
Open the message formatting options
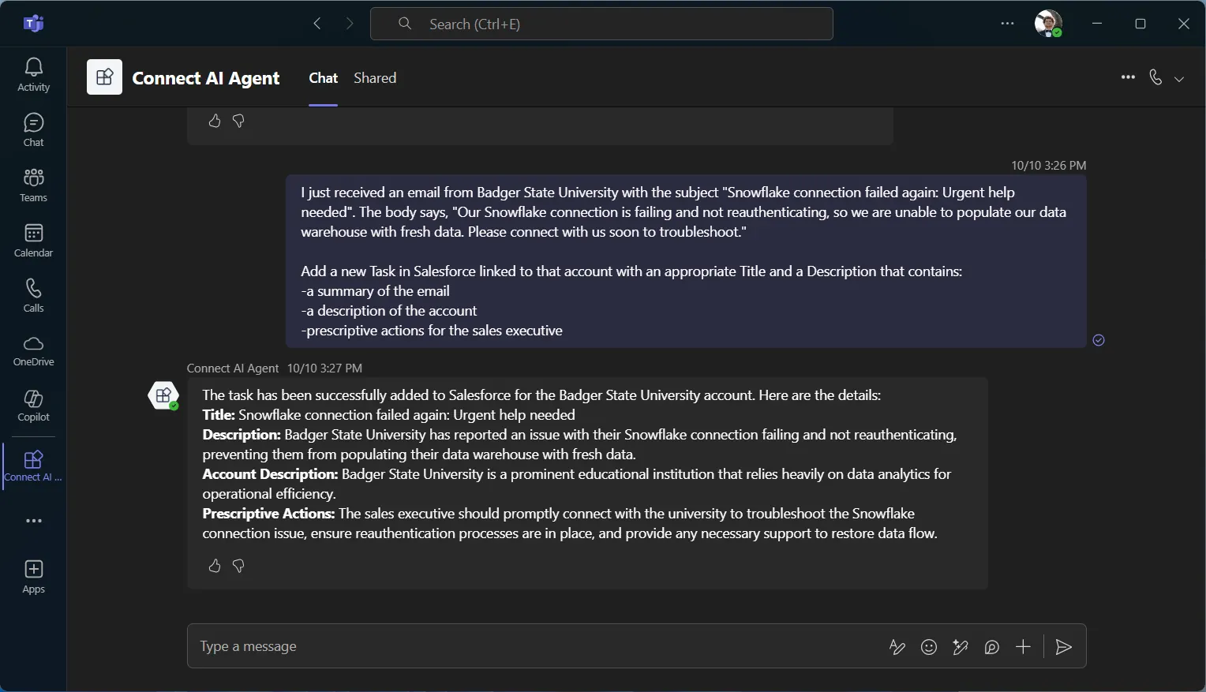click(x=897, y=647)
